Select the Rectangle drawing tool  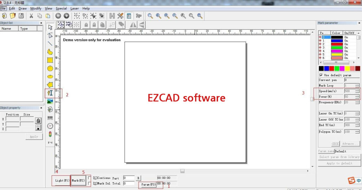coord(50,60)
